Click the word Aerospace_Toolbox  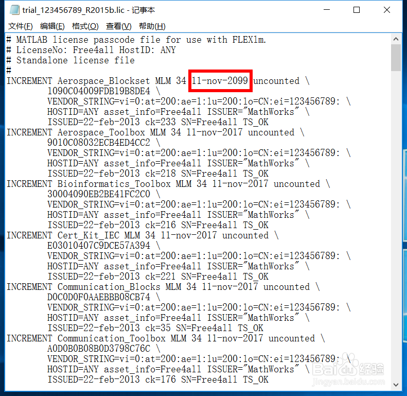click(x=101, y=132)
